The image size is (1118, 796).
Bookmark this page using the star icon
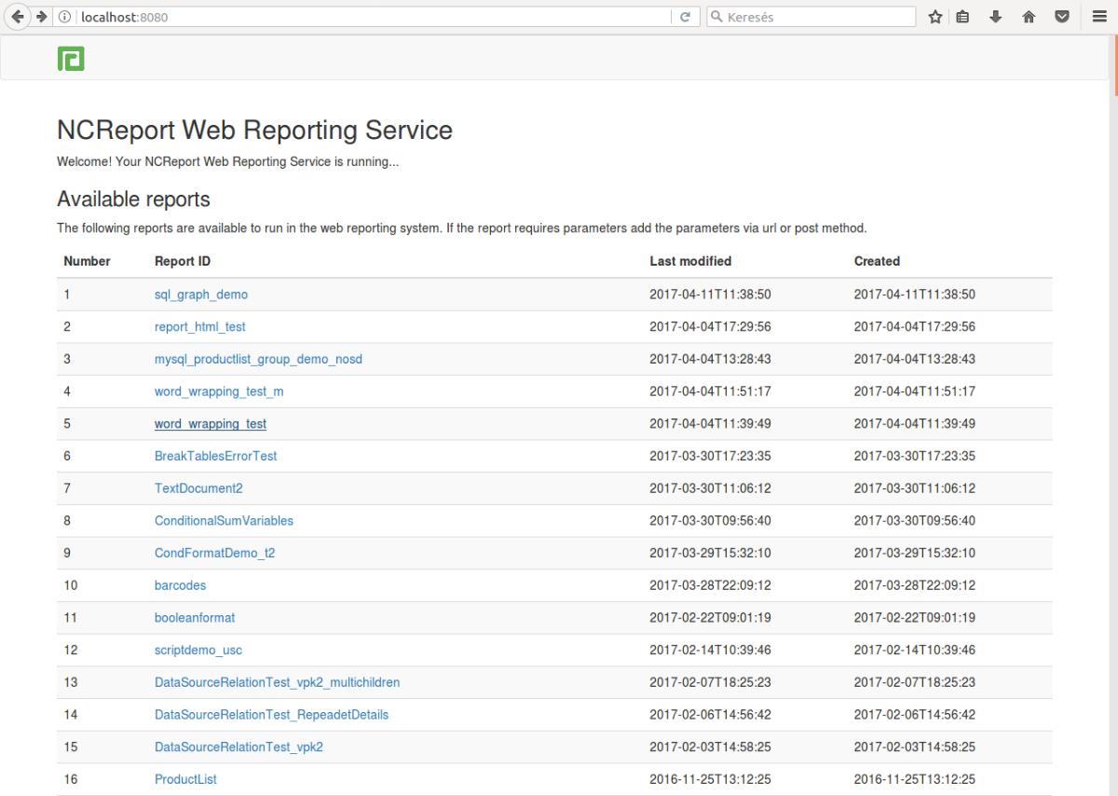(x=934, y=17)
